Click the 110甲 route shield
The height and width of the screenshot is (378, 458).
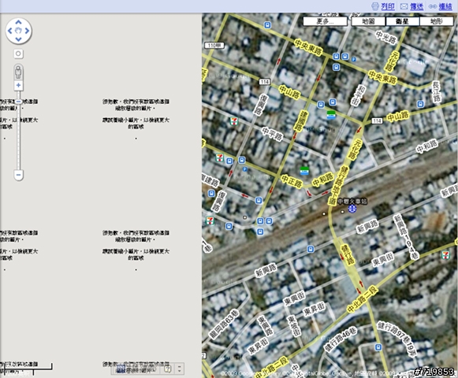pyautogui.click(x=214, y=45)
